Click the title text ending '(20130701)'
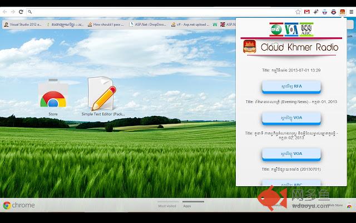 pos(291,169)
